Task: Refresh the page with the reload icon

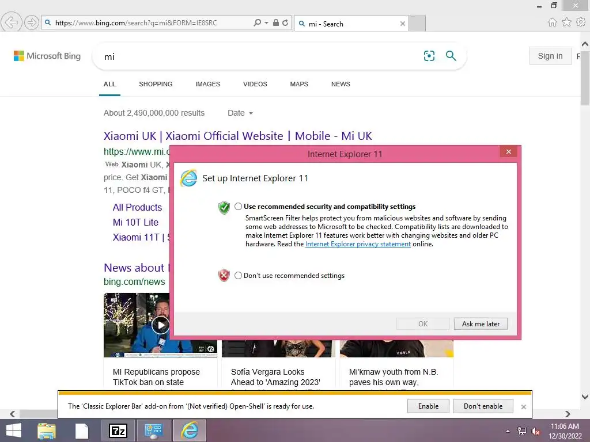Action: click(285, 22)
